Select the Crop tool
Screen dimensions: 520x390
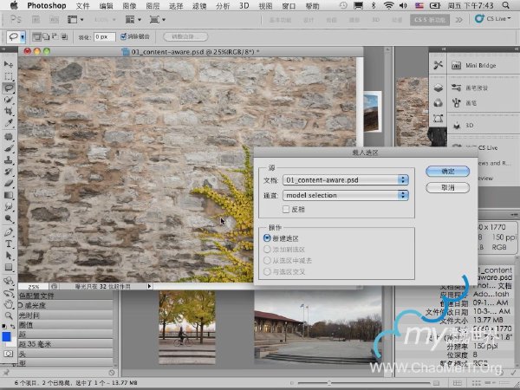click(9, 111)
